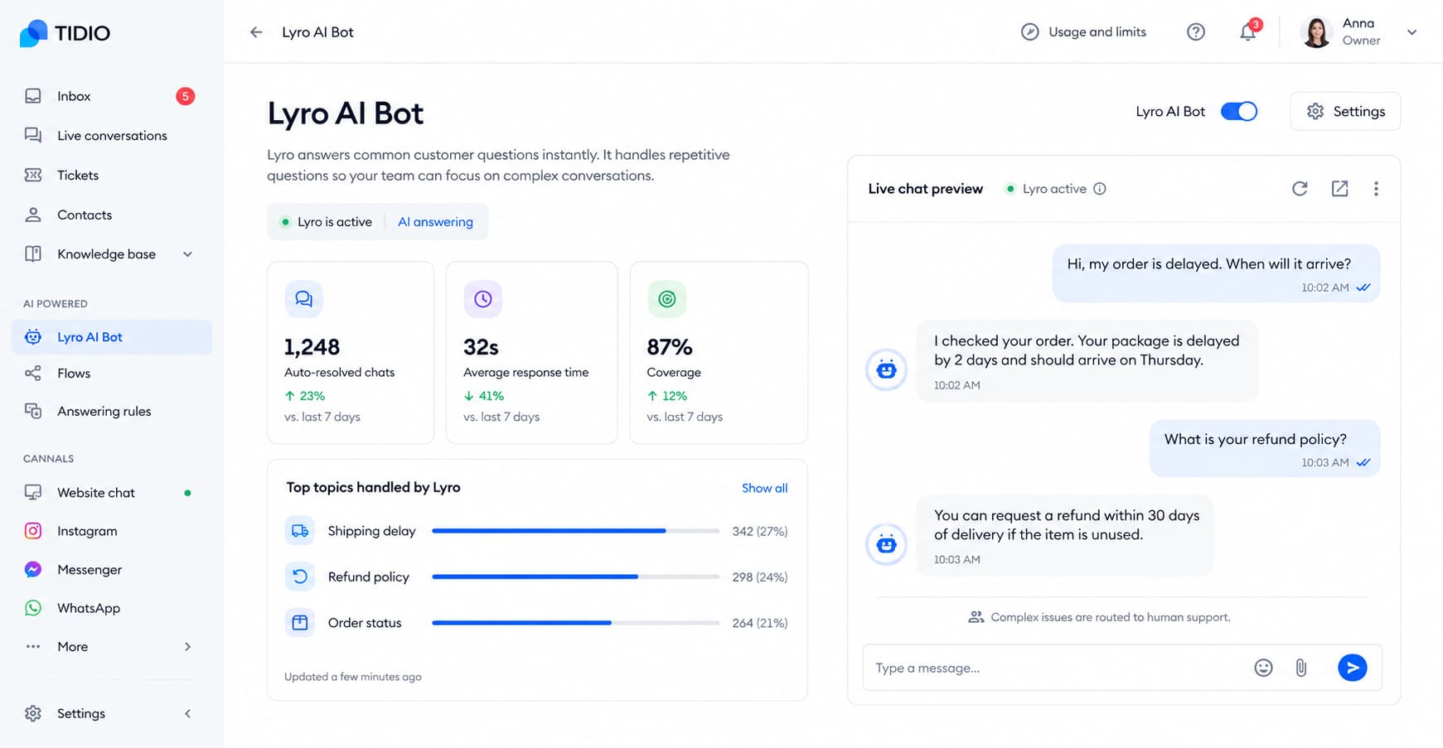Click the Lyro active info icon
1443x748 pixels.
tap(1100, 189)
